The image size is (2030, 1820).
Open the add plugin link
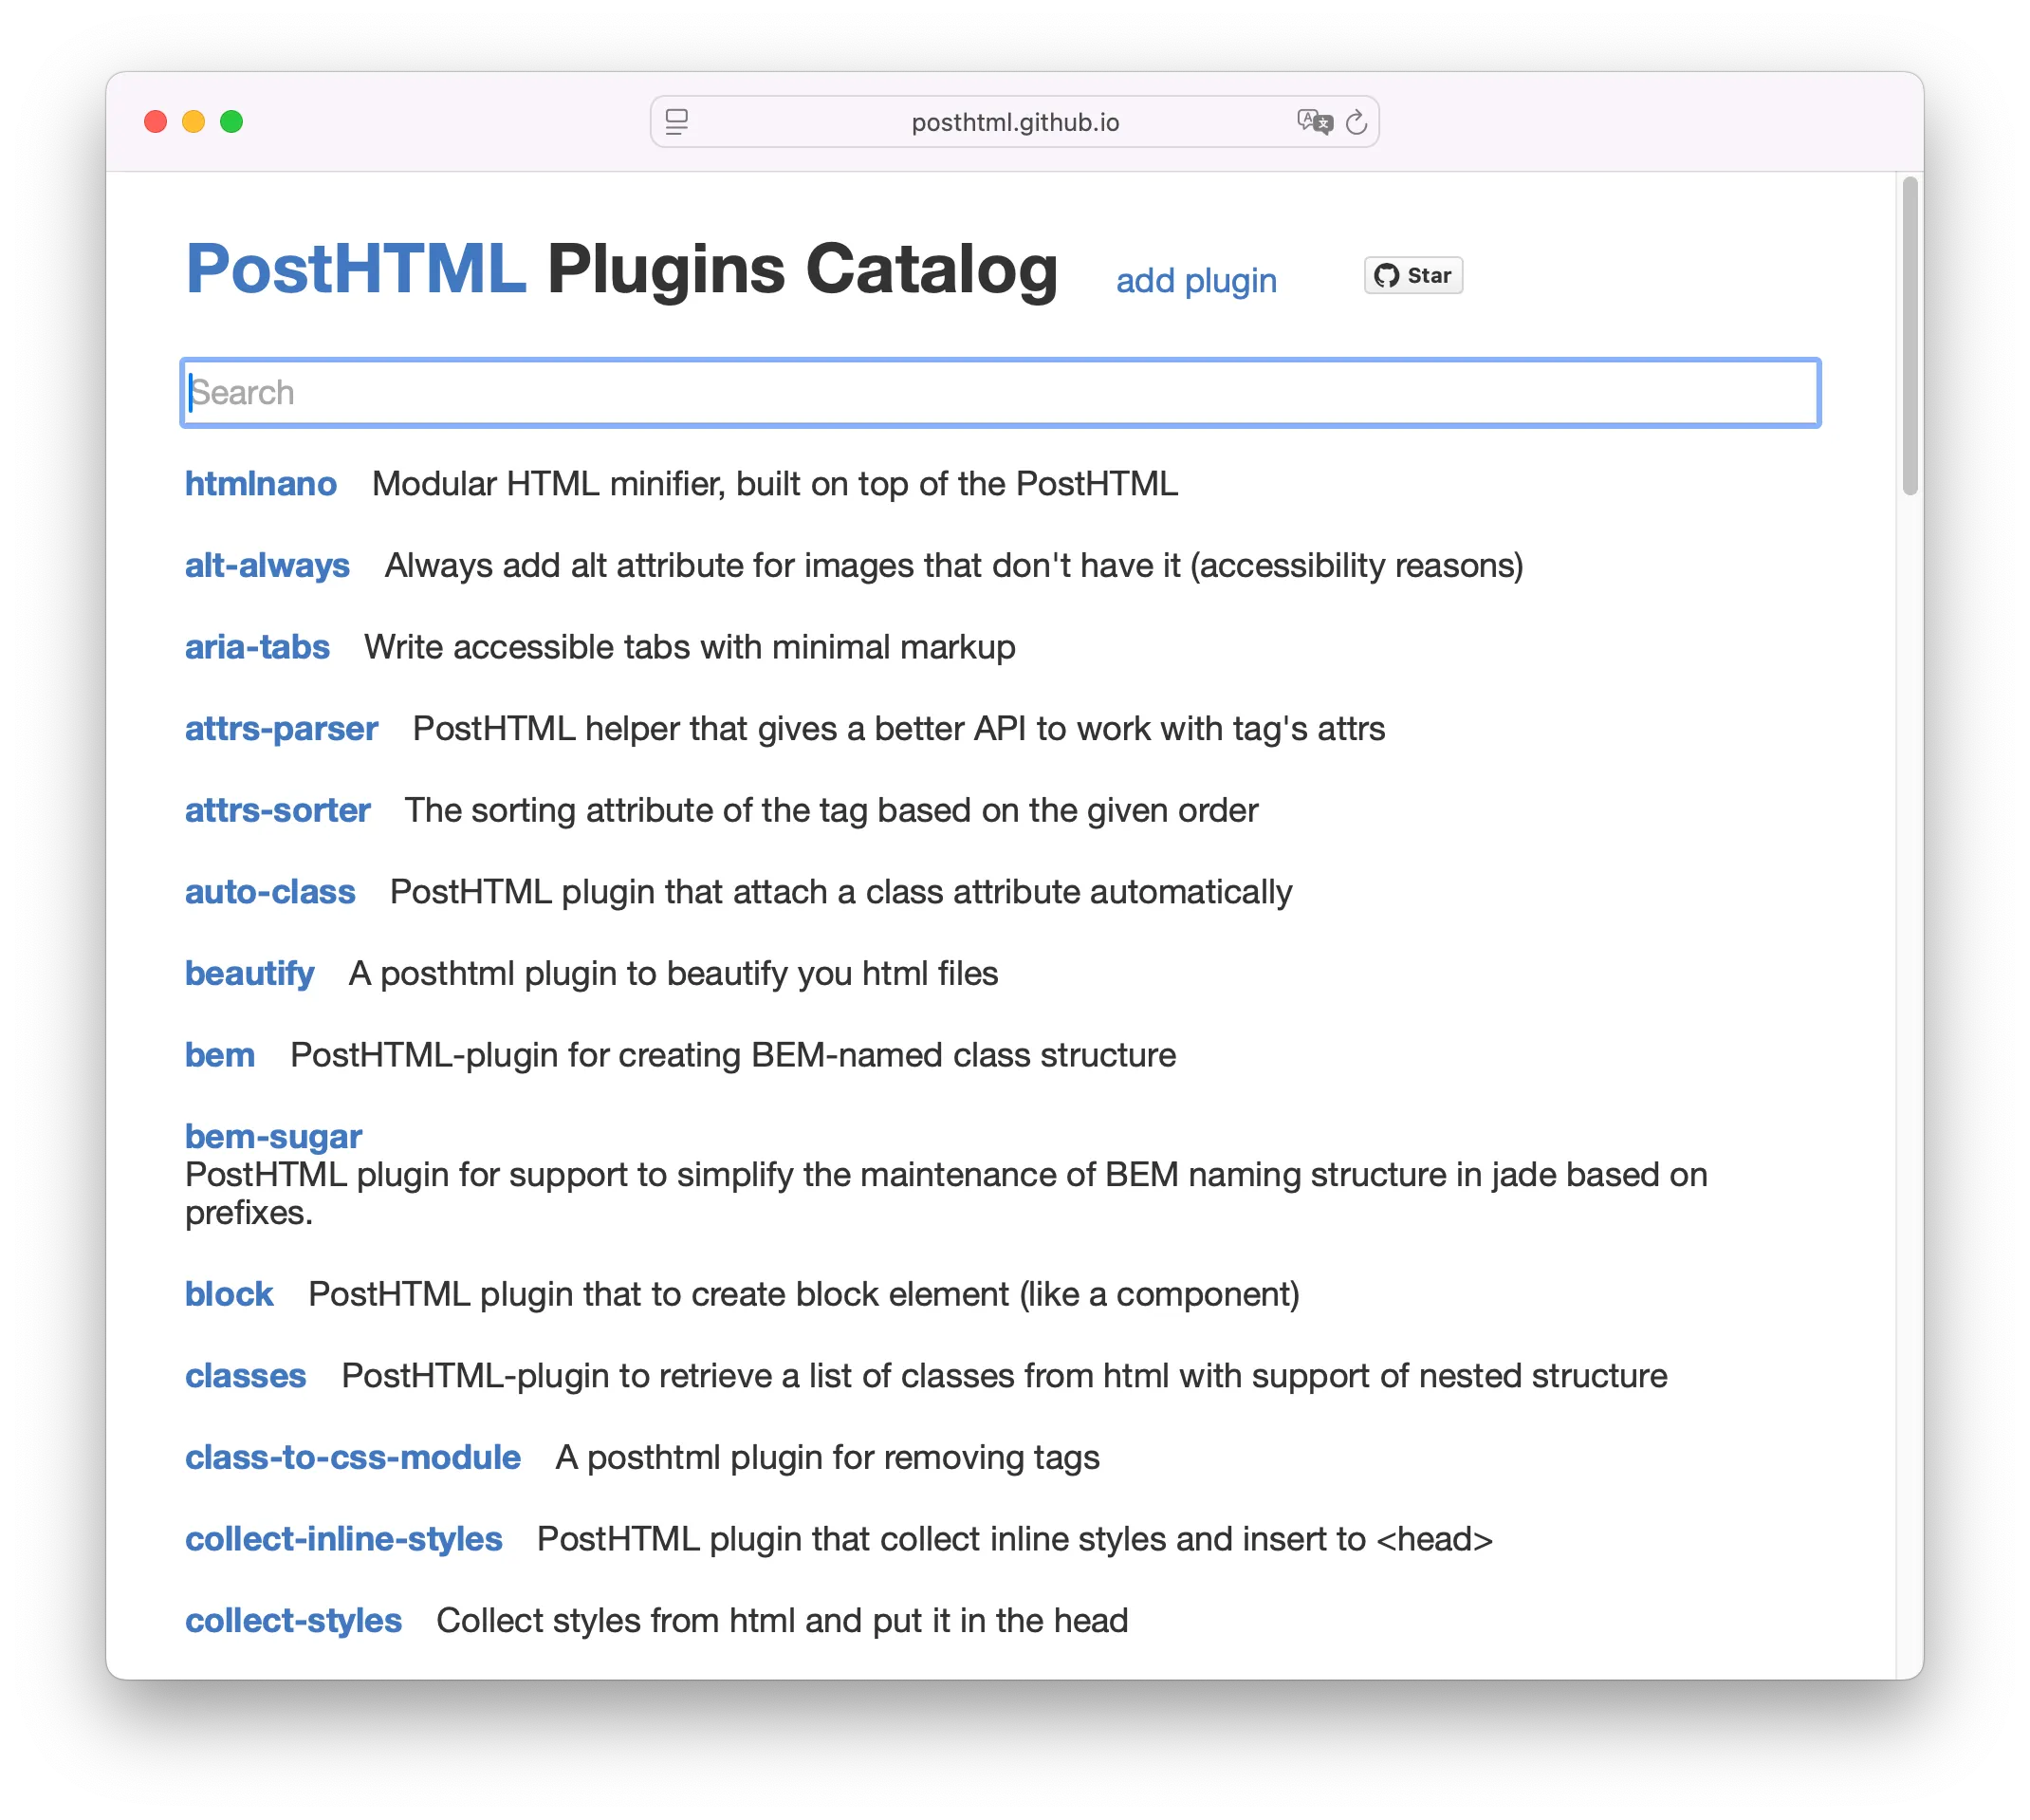click(x=1195, y=281)
